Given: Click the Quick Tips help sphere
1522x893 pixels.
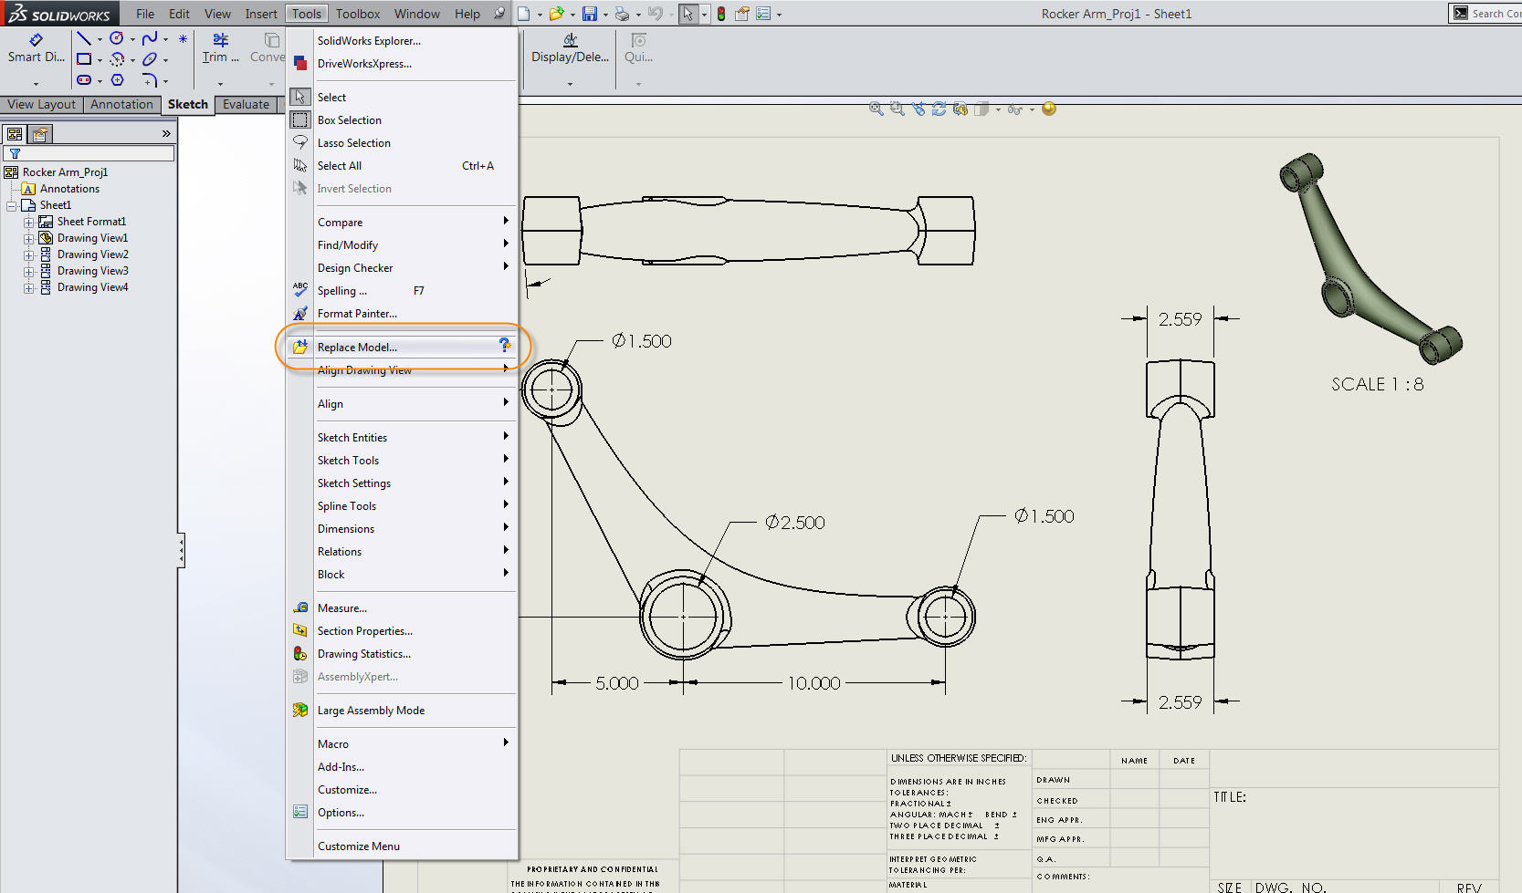Looking at the screenshot, I should point(1048,109).
